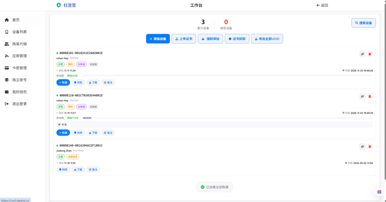Delete device 00008101-0018241E2602001E with trash icon
Viewport: 386px width, 202px height.
click(369, 54)
